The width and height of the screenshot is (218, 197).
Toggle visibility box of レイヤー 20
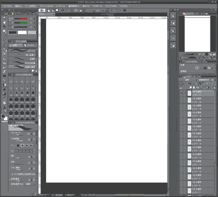181,100
